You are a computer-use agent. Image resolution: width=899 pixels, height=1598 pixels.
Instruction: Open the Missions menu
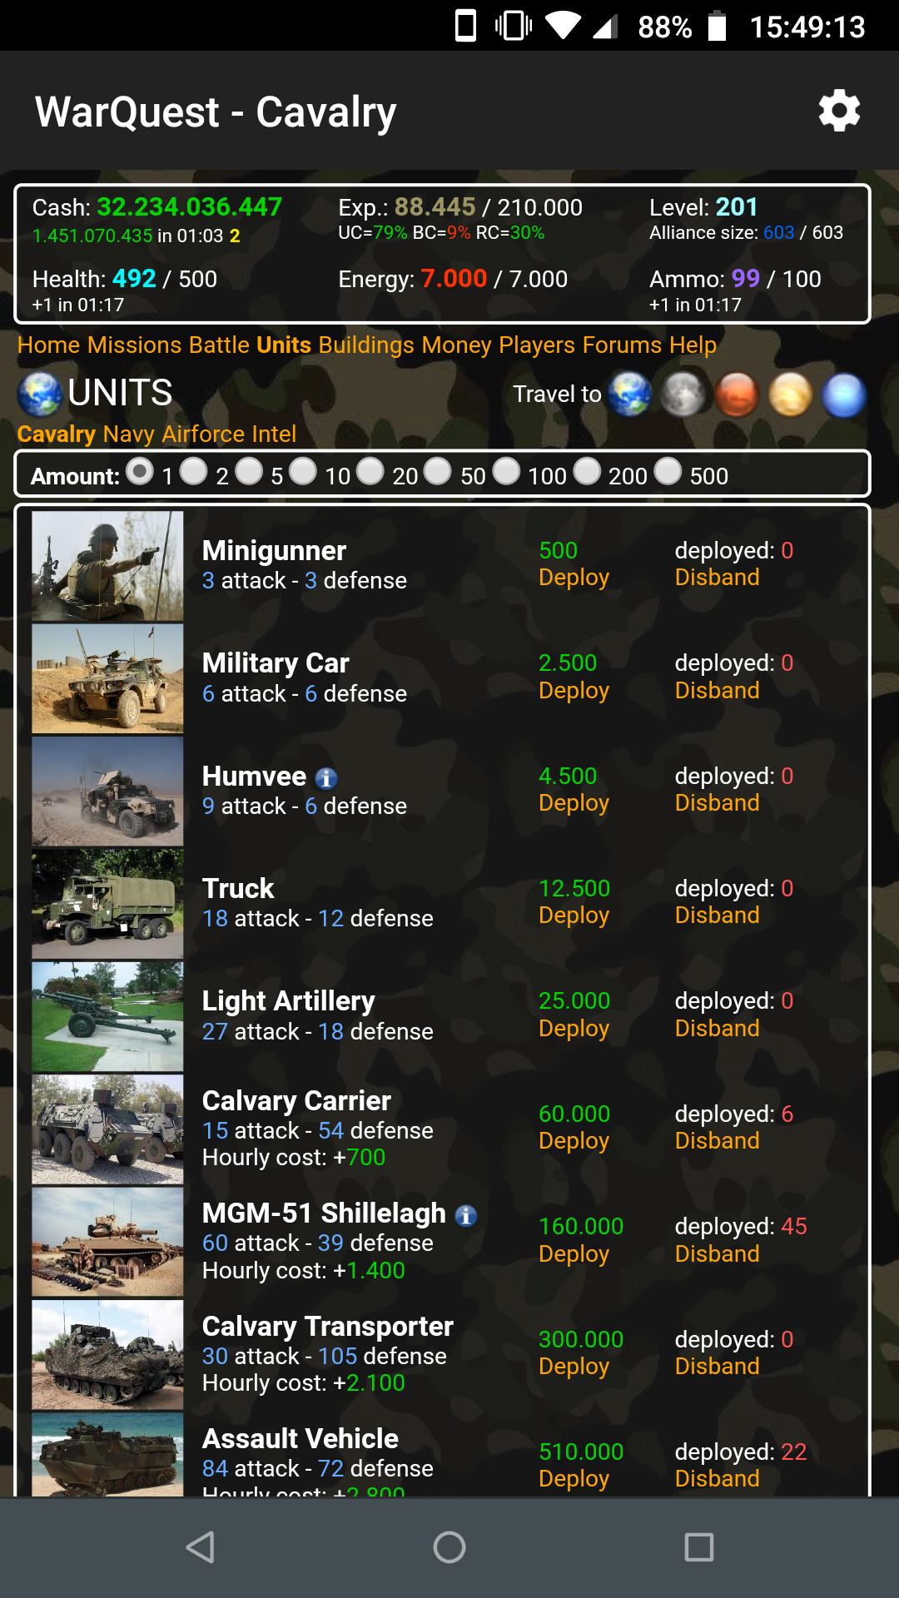(x=134, y=345)
